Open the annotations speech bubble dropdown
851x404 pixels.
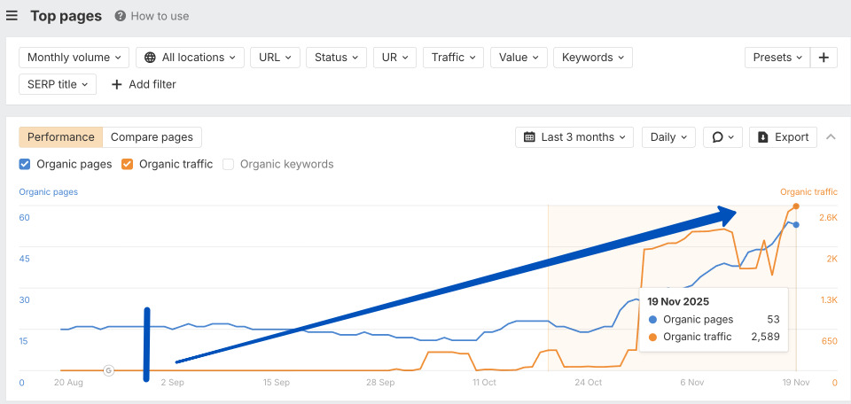pyautogui.click(x=722, y=137)
